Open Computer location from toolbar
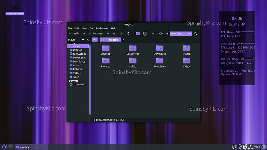This screenshot has height=150, width=267. coord(145,34)
